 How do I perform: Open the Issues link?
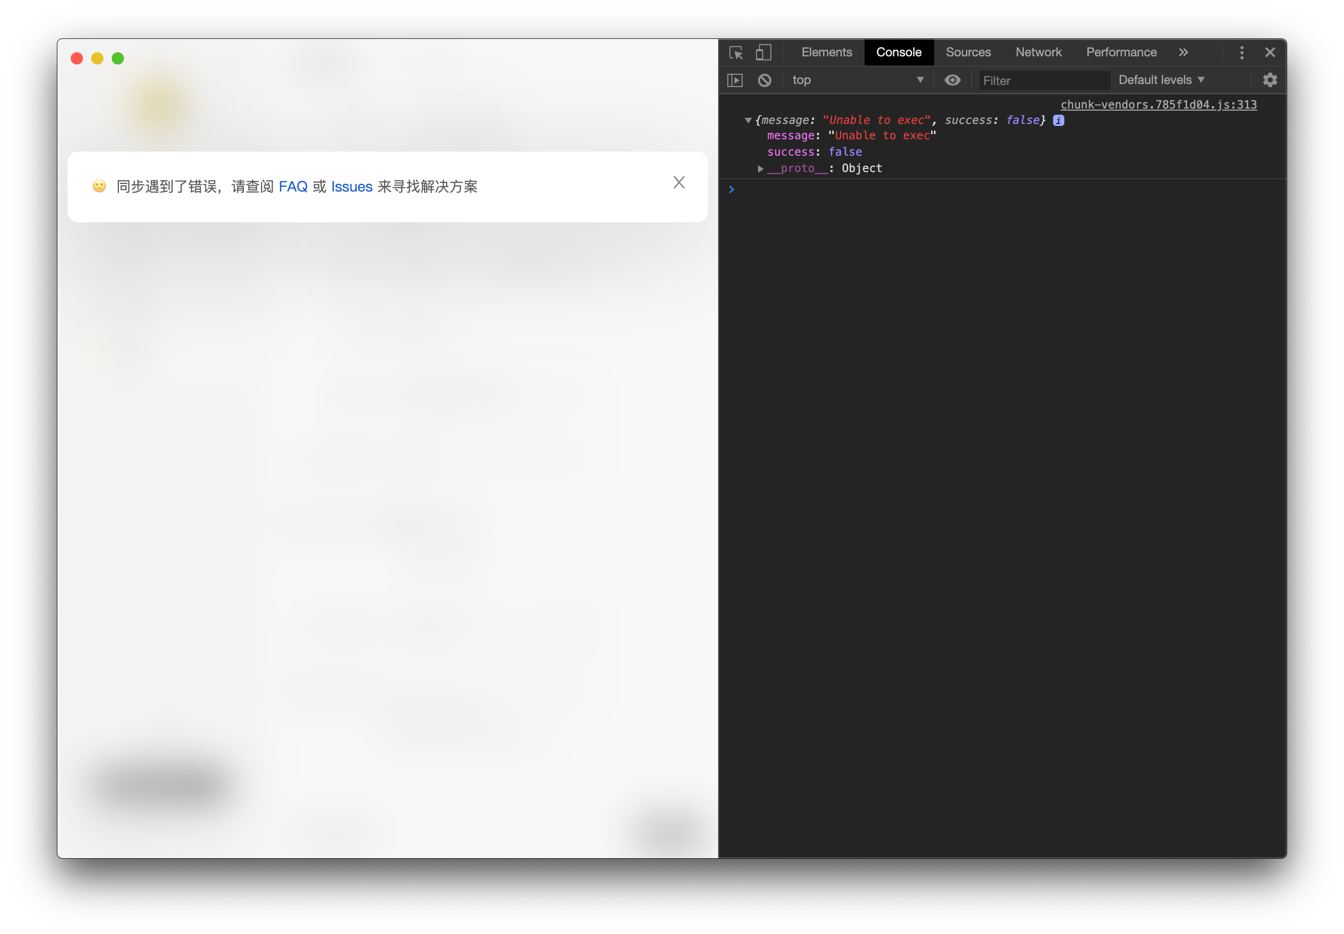point(351,187)
